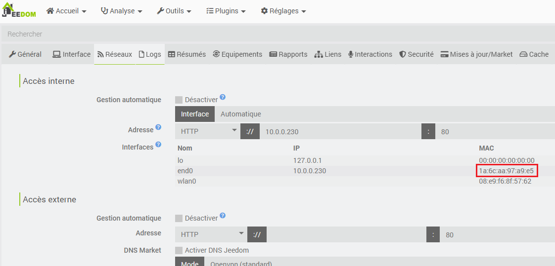Click the Nom column header
The image size is (555, 266).
185,148
